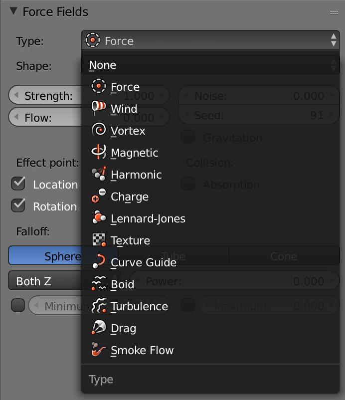Select the Wind windsock icon option
The height and width of the screenshot is (400, 345).
pos(98,108)
